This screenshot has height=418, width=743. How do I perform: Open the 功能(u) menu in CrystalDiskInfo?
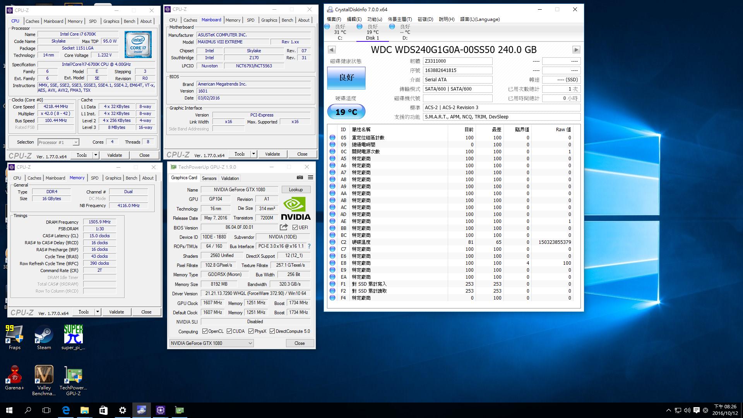pos(375,19)
